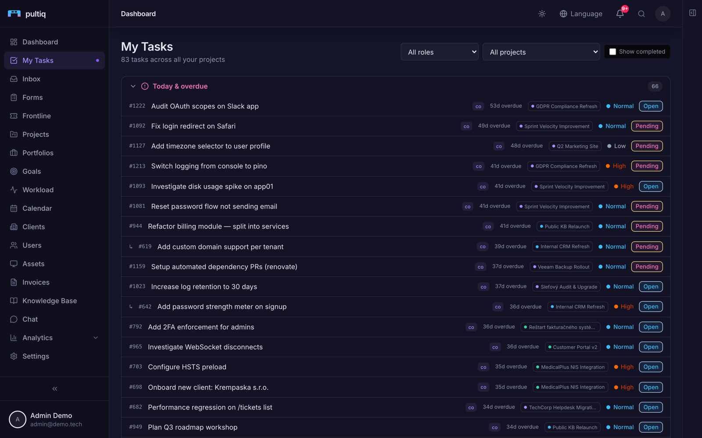Screen dimensions: 702x438
Task: Click the Chat bubble icon
Action: click(x=14, y=319)
